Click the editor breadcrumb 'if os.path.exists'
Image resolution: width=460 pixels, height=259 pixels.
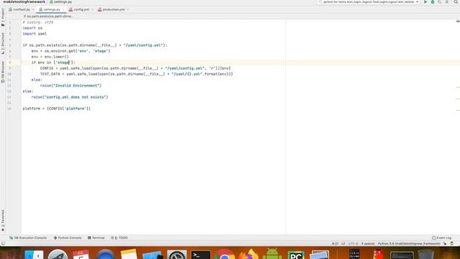coord(48,16)
